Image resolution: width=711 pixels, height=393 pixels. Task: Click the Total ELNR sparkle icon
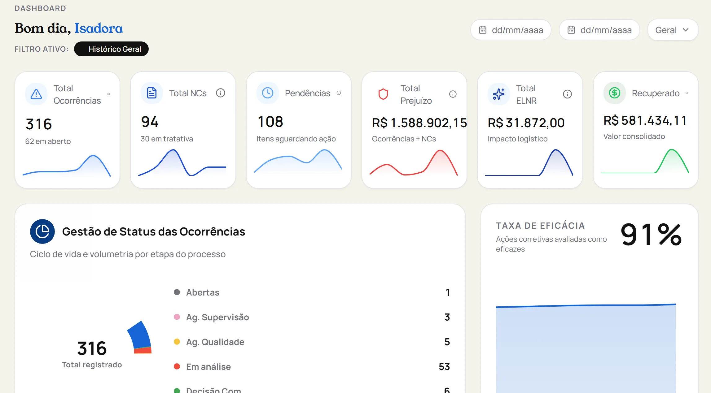[x=499, y=94]
